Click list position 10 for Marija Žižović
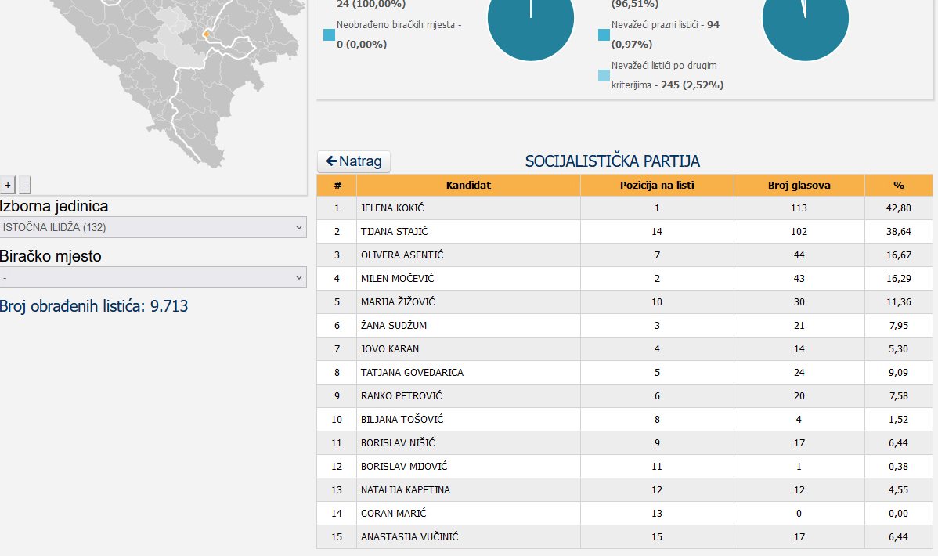This screenshot has width=938, height=556. click(657, 302)
